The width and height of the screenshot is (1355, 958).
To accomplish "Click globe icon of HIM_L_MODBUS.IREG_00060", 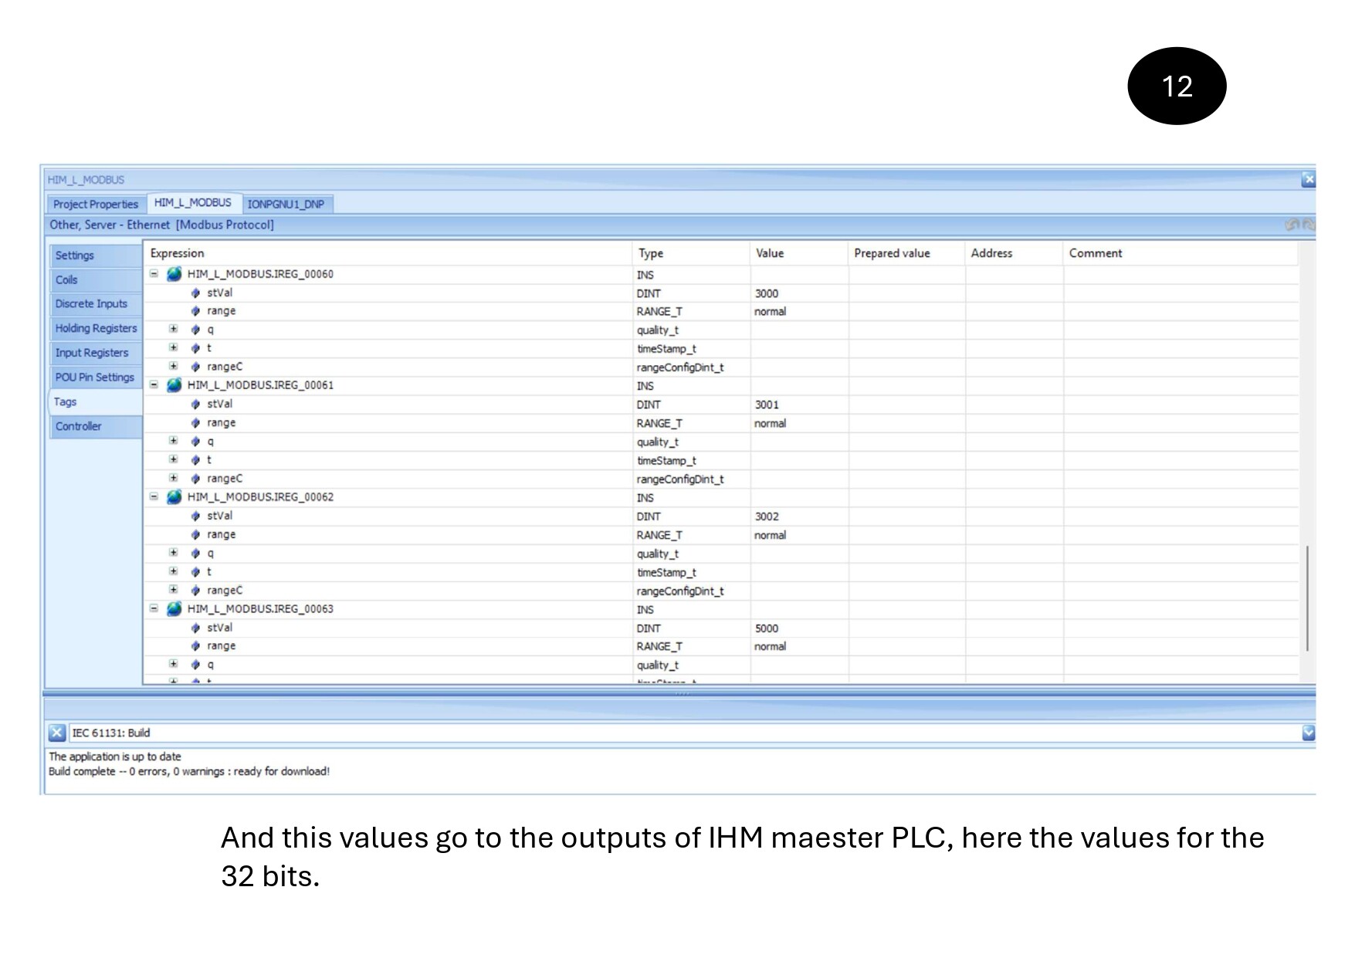I will [174, 274].
